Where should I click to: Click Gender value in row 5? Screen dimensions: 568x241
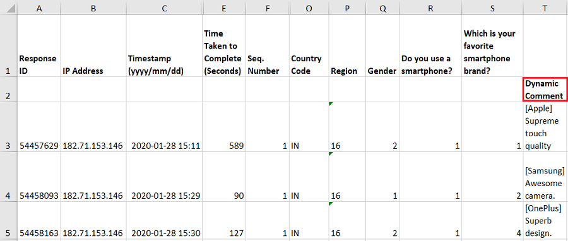click(382, 220)
